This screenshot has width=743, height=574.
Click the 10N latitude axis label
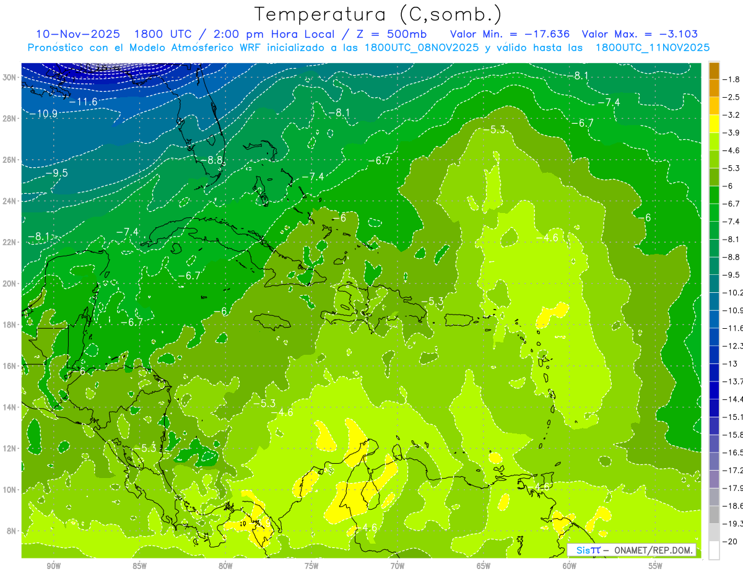coord(9,490)
